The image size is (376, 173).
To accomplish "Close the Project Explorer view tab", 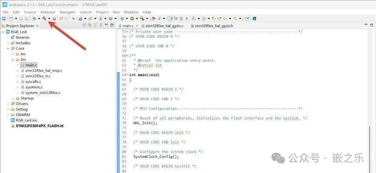I will [37, 26].
